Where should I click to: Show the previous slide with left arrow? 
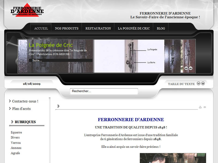186,68
